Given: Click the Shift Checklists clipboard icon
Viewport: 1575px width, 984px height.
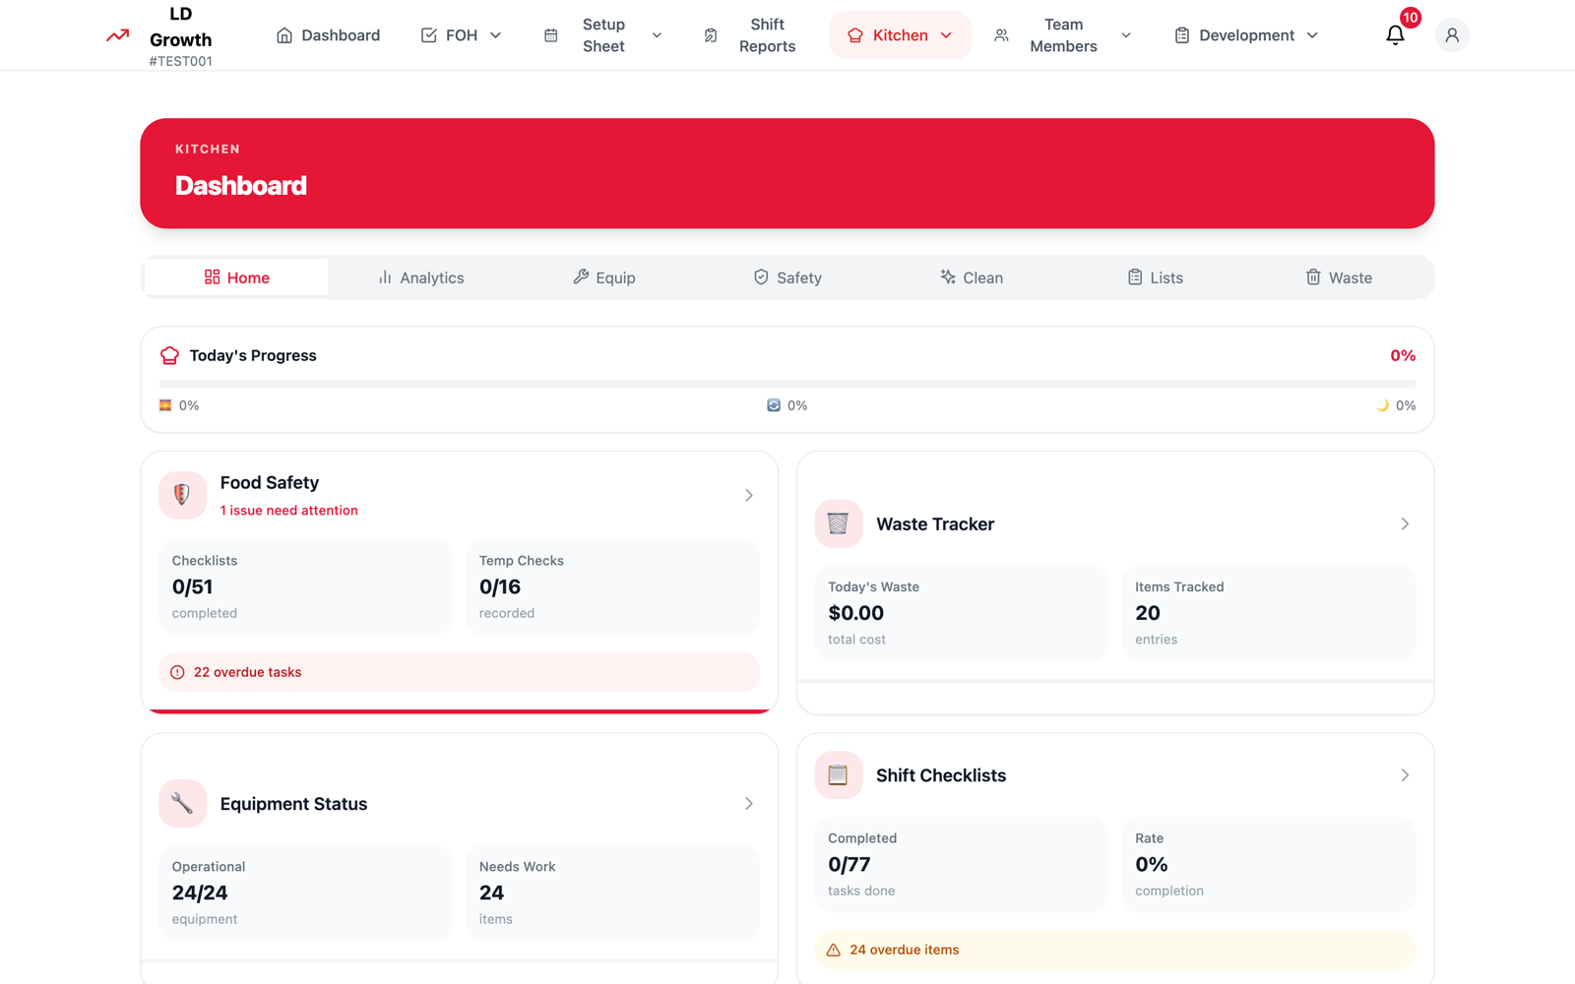Looking at the screenshot, I should [x=838, y=775].
